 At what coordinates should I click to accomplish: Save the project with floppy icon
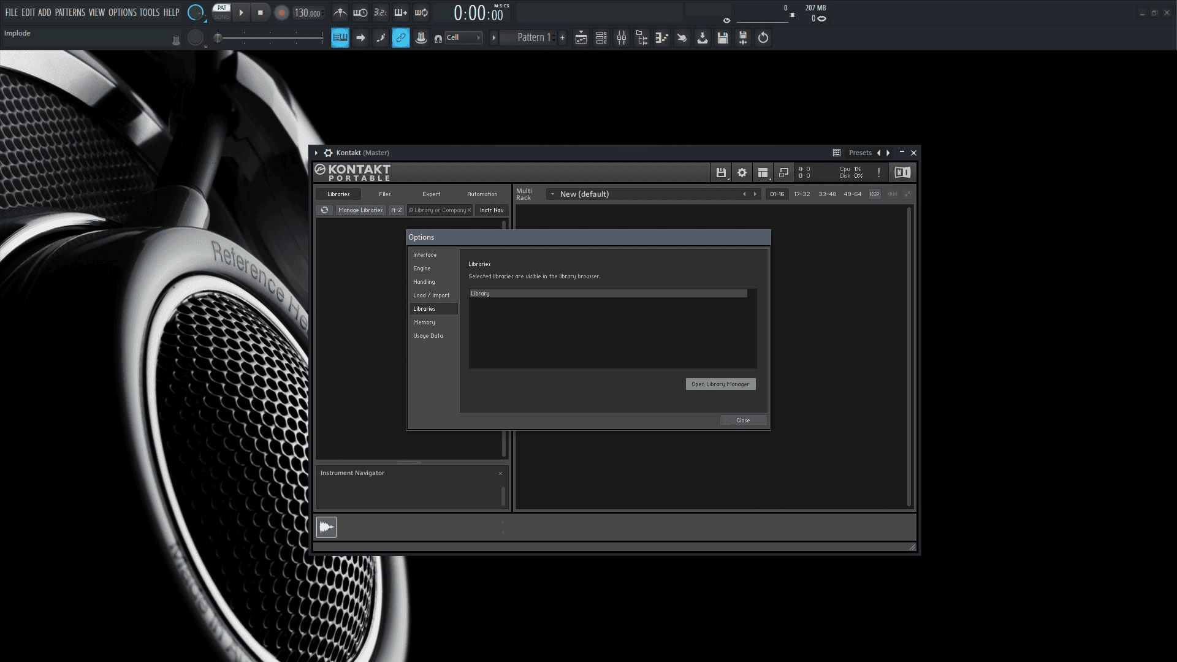tap(723, 38)
